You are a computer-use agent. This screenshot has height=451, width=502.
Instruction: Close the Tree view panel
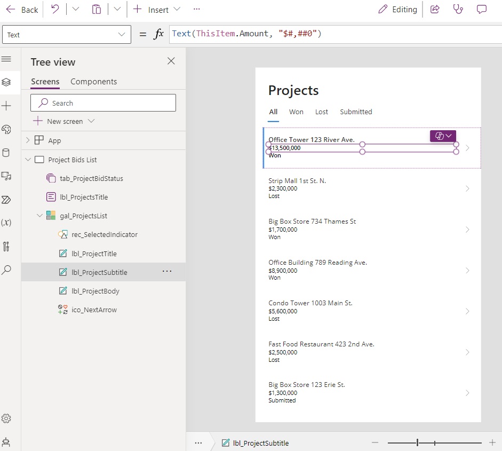[171, 61]
